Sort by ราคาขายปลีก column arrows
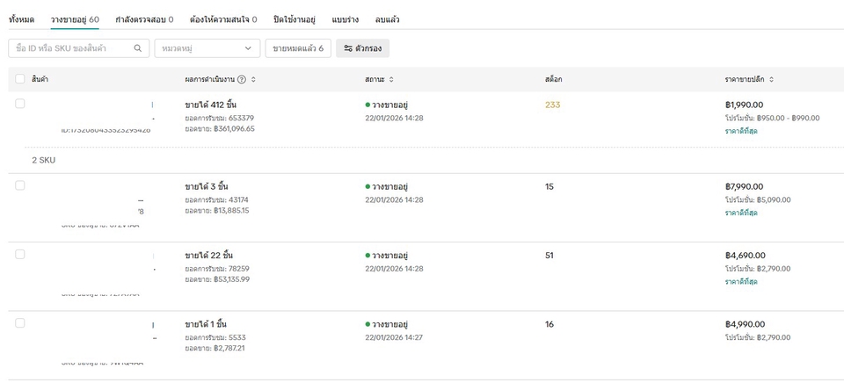Image resolution: width=844 pixels, height=383 pixels. click(772, 80)
